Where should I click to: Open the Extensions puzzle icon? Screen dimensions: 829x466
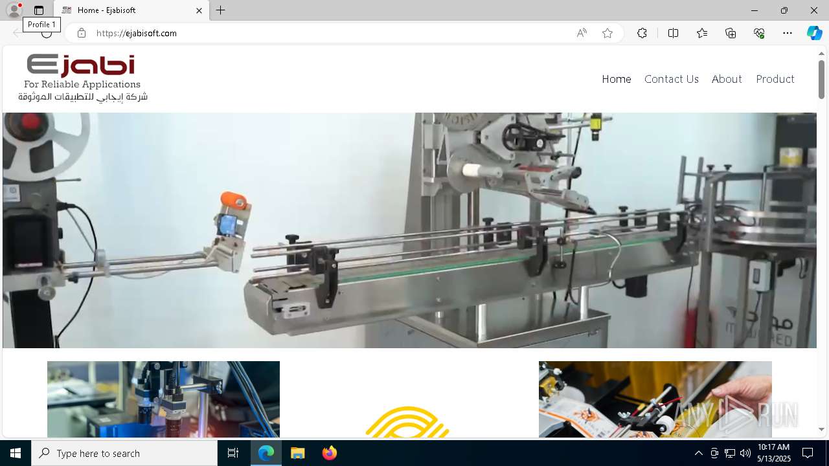[642, 33]
